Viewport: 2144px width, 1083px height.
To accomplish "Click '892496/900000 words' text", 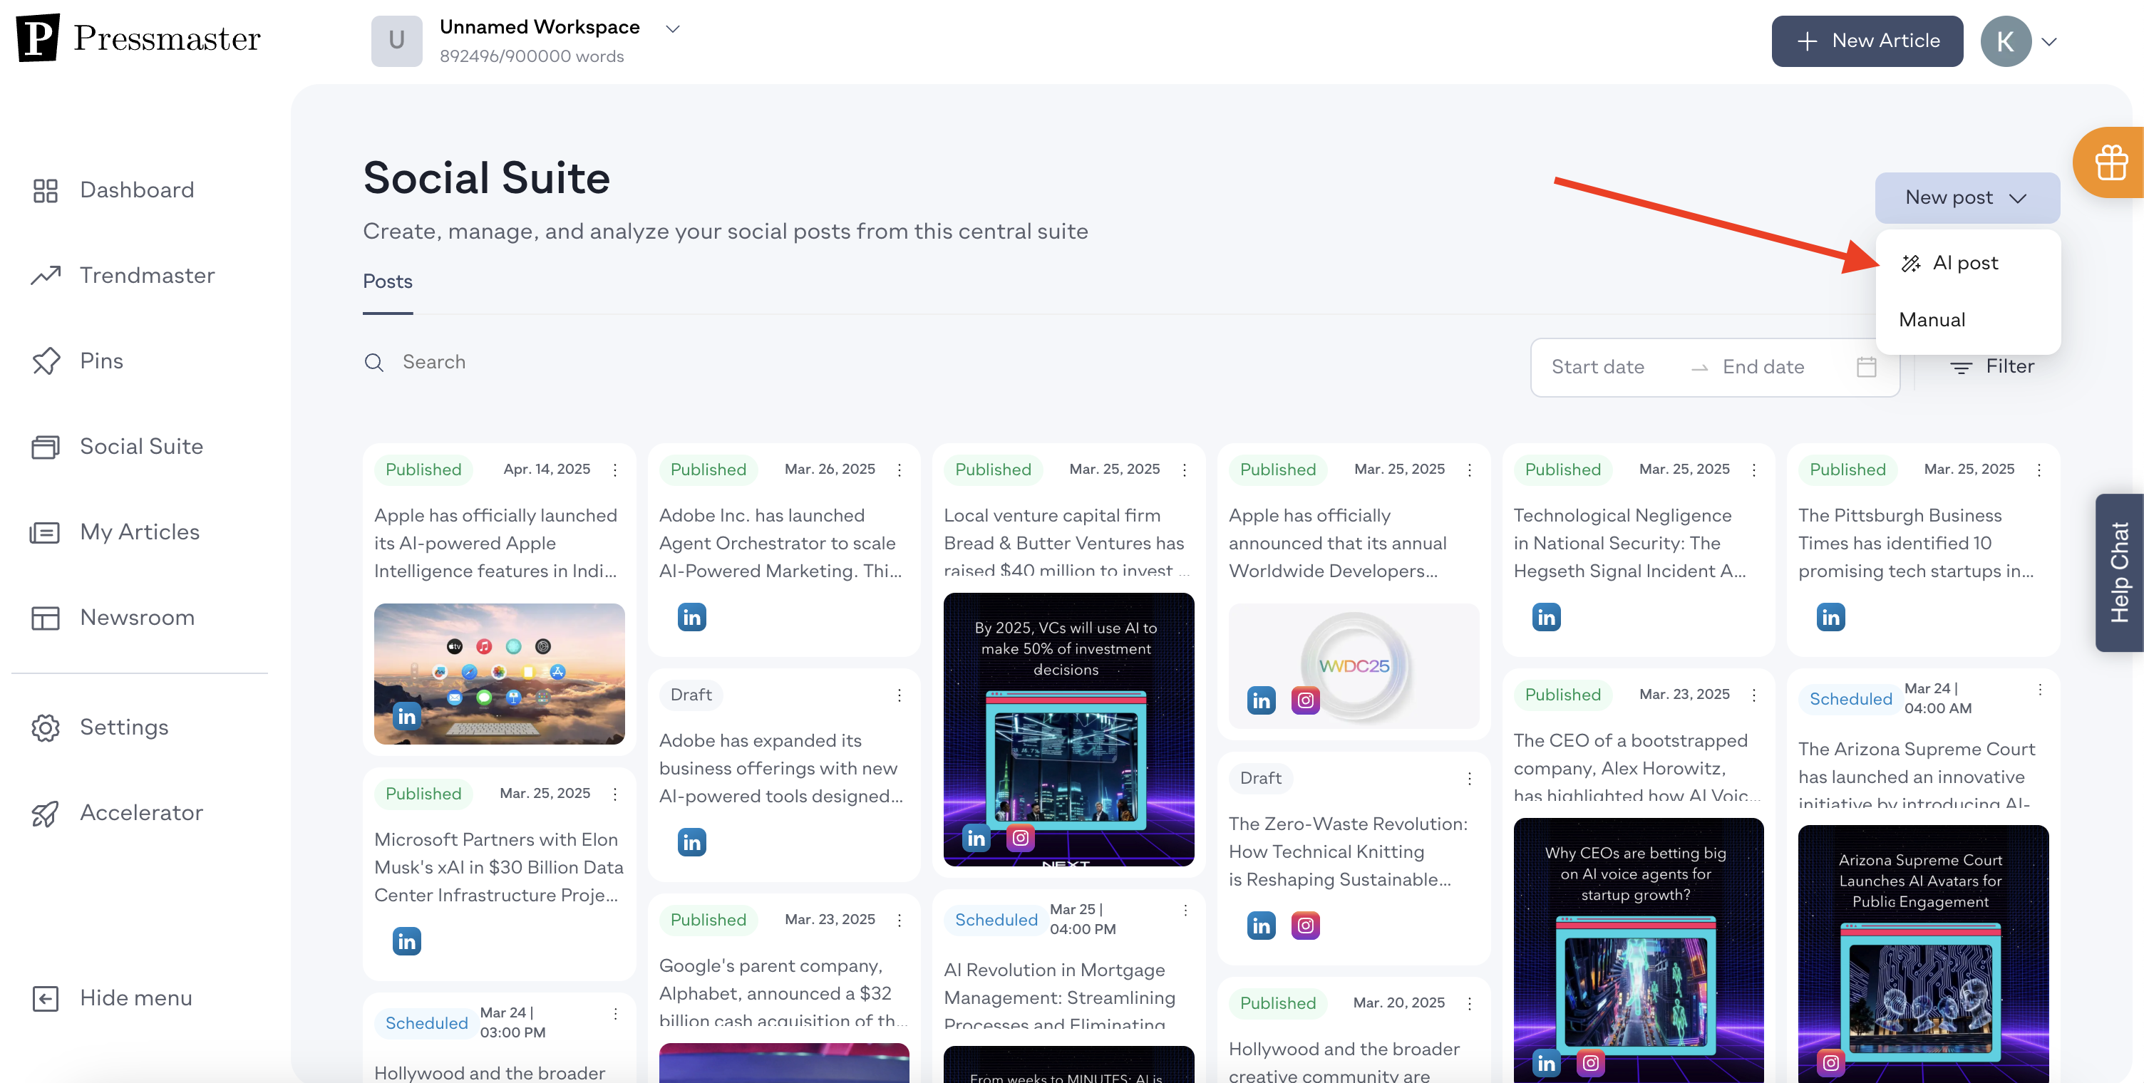I will point(531,56).
